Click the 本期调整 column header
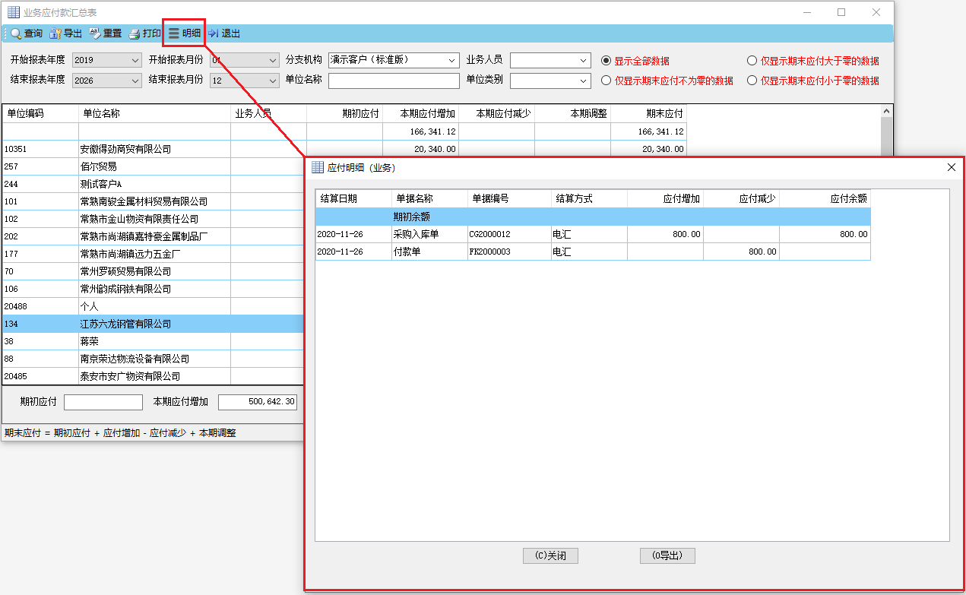The image size is (966, 595). click(x=572, y=113)
